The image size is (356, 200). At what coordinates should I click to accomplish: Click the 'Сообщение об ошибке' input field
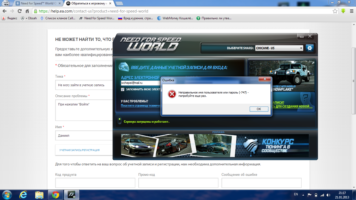[261, 183]
